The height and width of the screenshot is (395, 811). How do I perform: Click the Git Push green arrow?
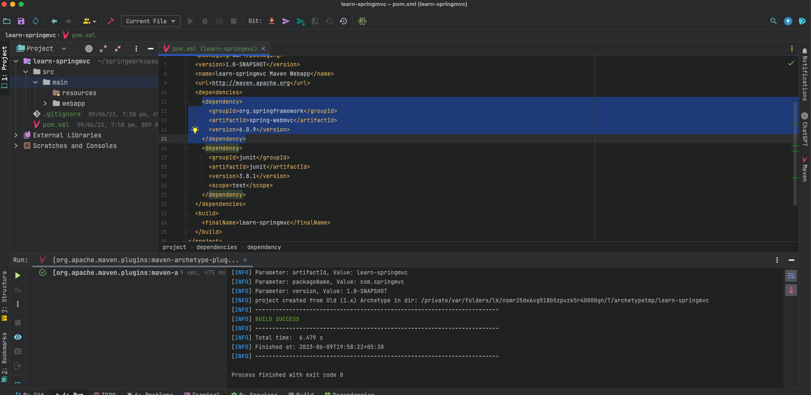[x=301, y=21]
